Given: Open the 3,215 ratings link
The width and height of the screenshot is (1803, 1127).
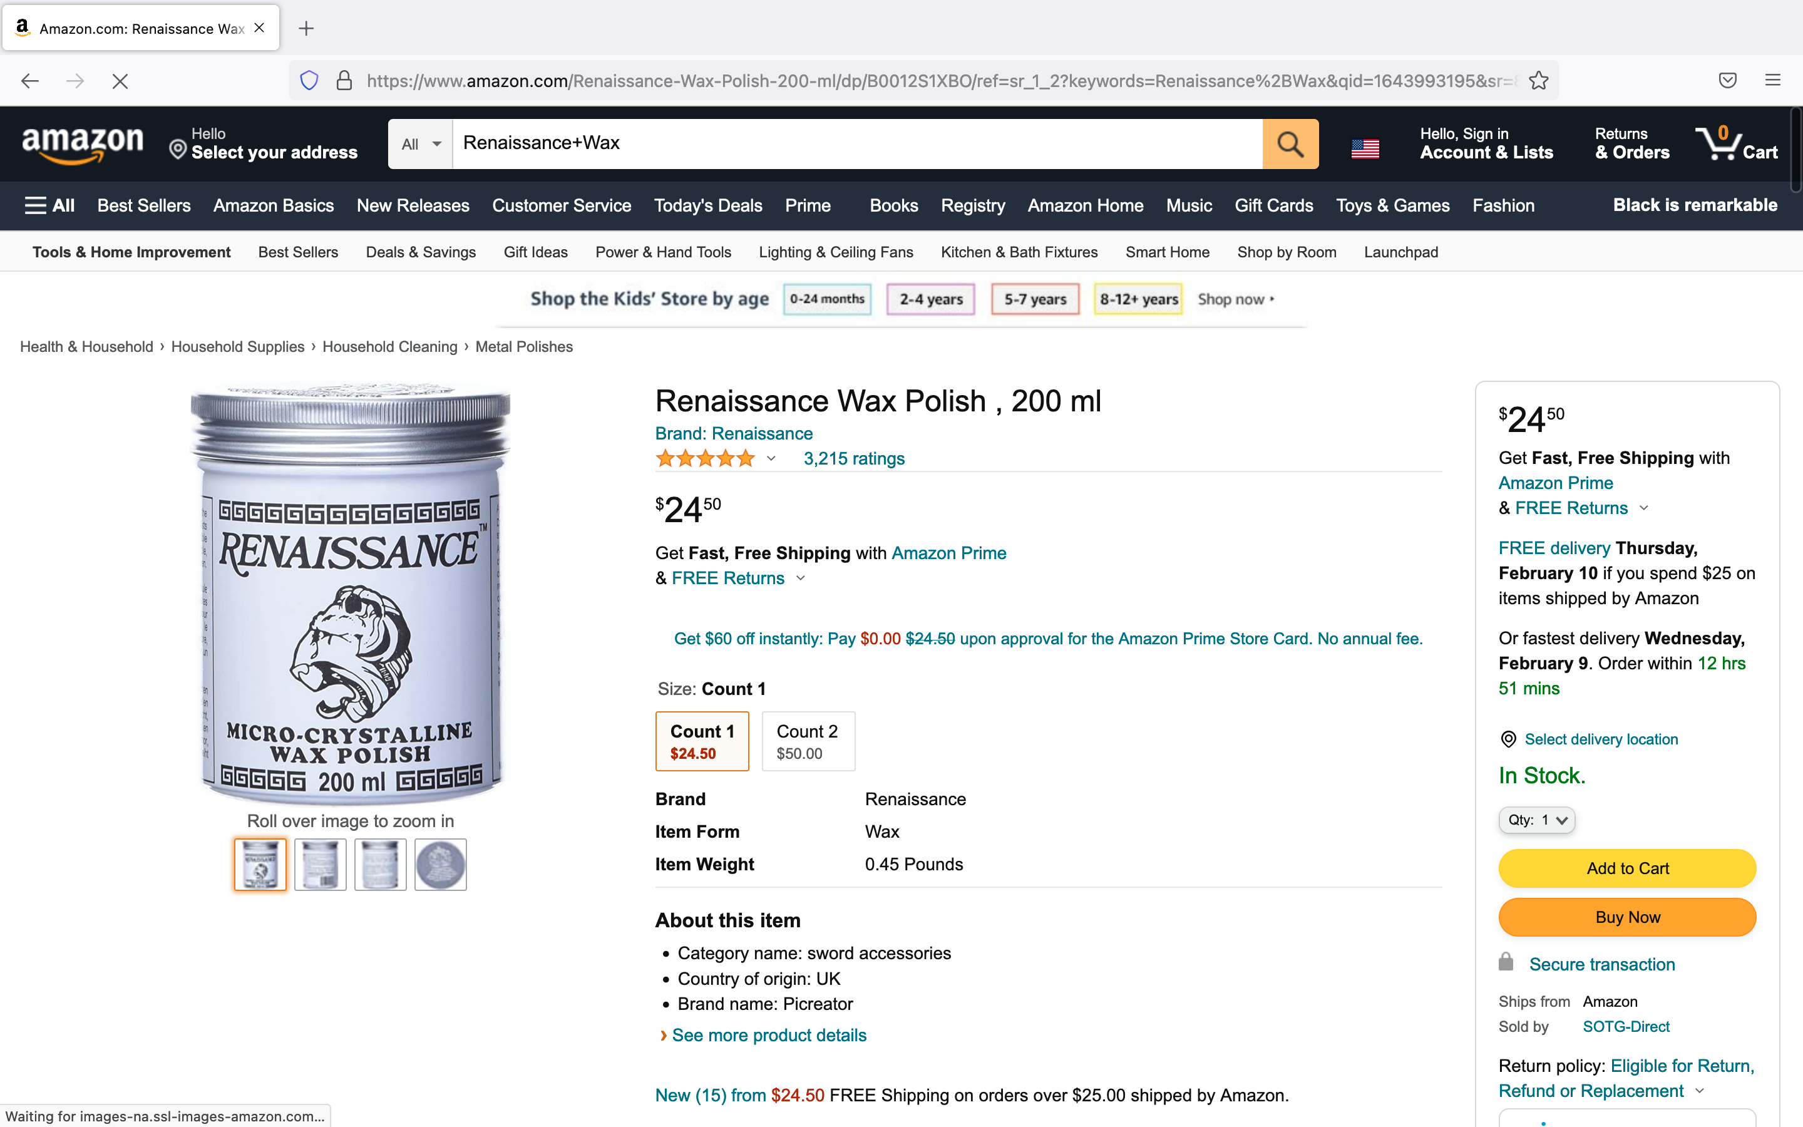Looking at the screenshot, I should [x=854, y=459].
